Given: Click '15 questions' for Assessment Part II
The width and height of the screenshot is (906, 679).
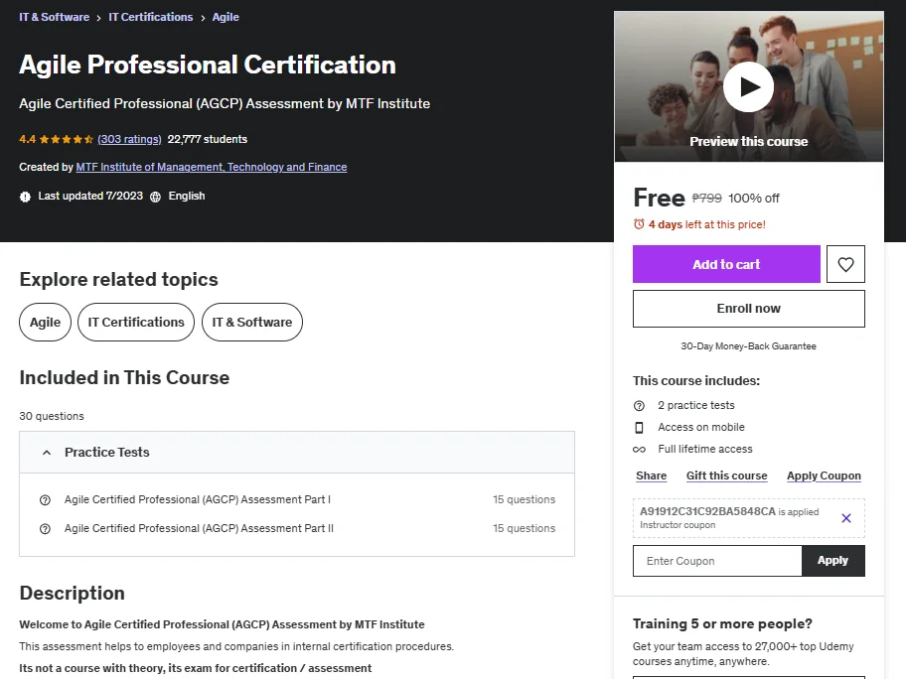Looking at the screenshot, I should pyautogui.click(x=525, y=528).
